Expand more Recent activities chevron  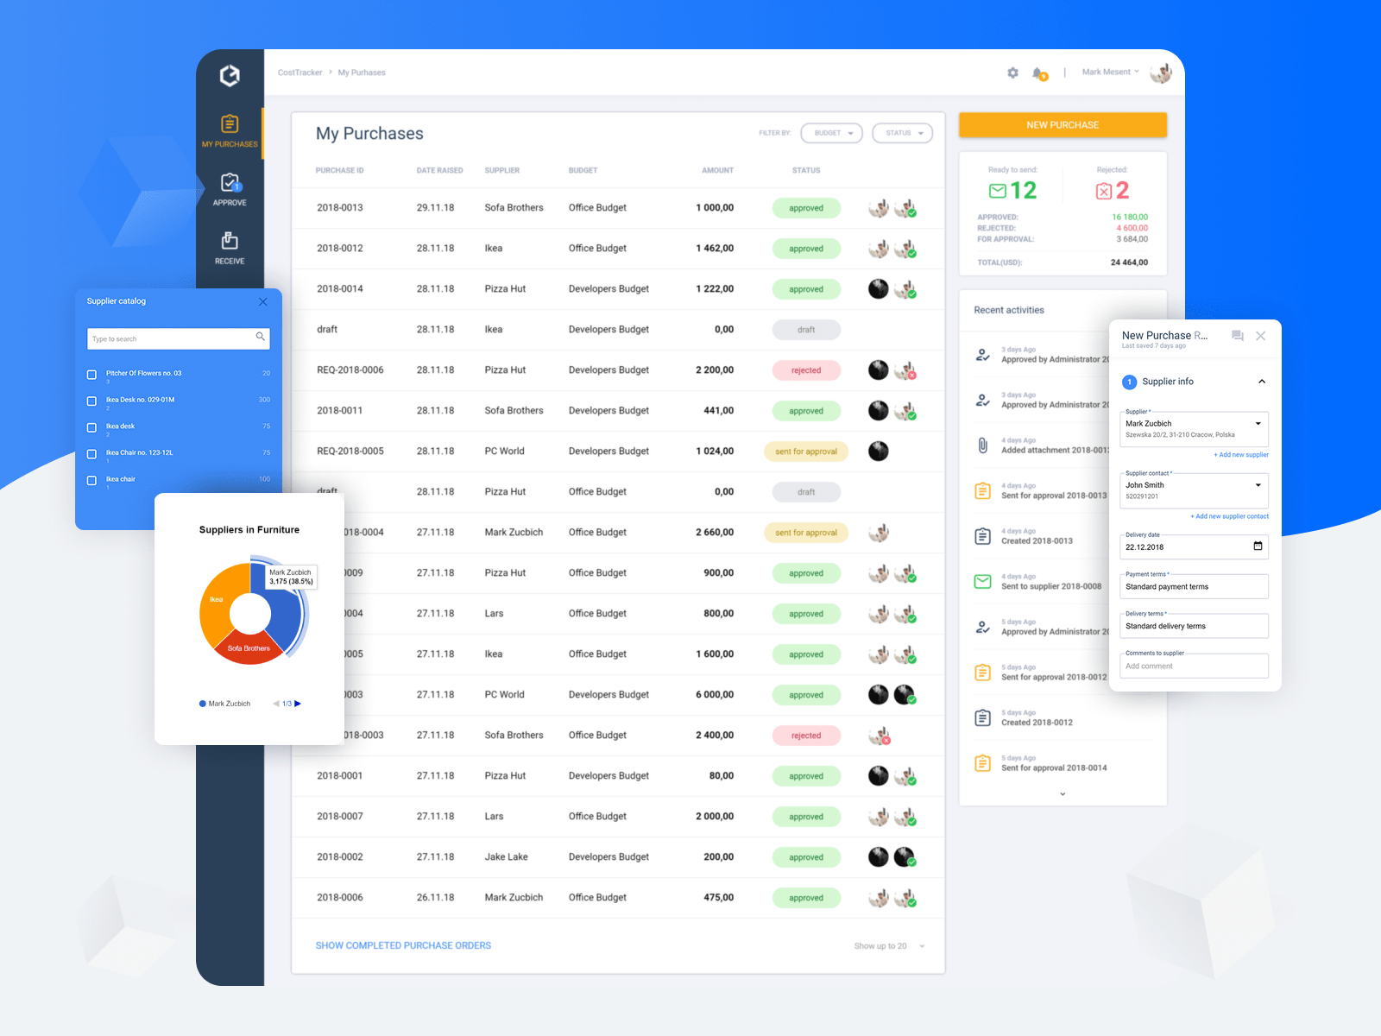point(1063,793)
